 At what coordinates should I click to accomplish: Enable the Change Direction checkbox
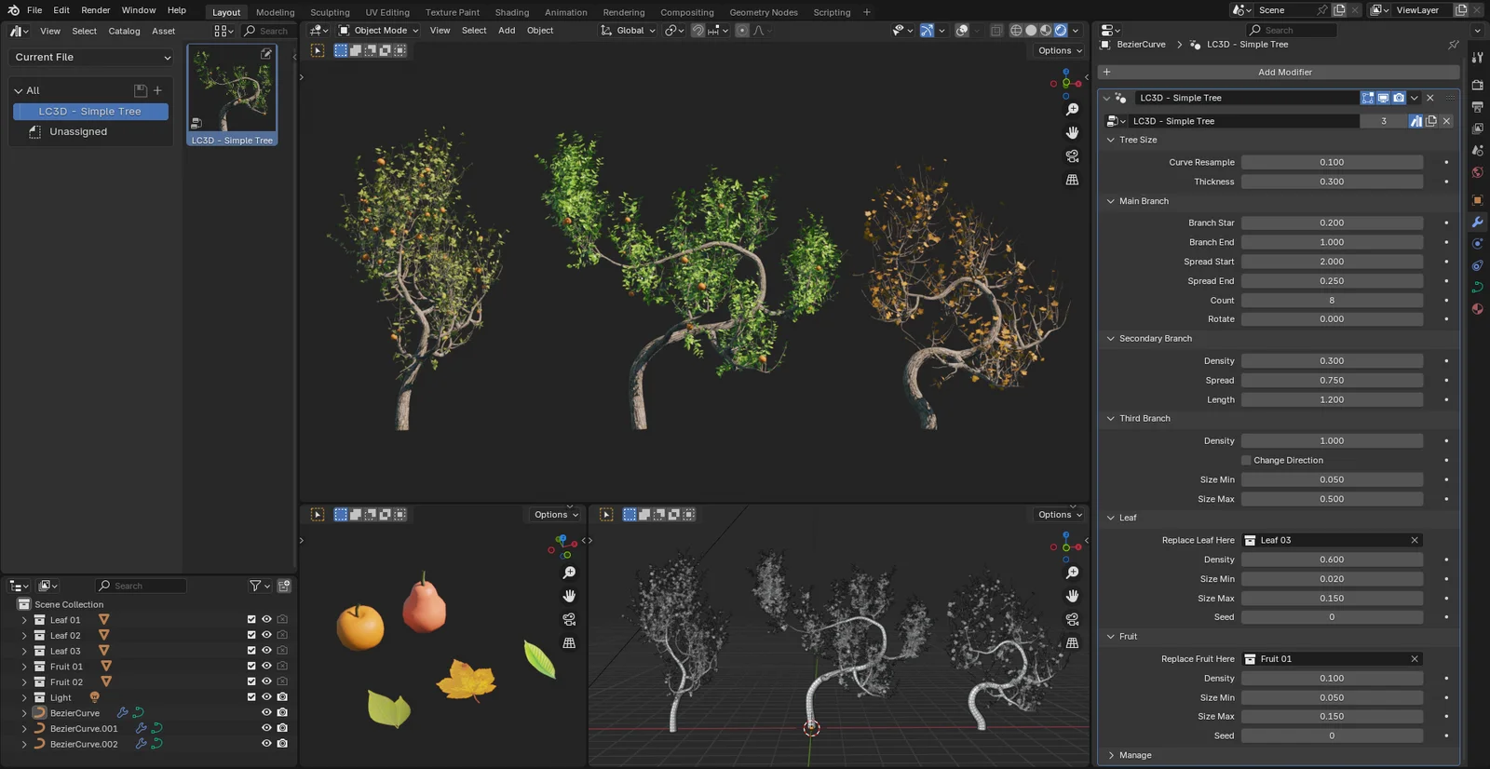(x=1246, y=460)
